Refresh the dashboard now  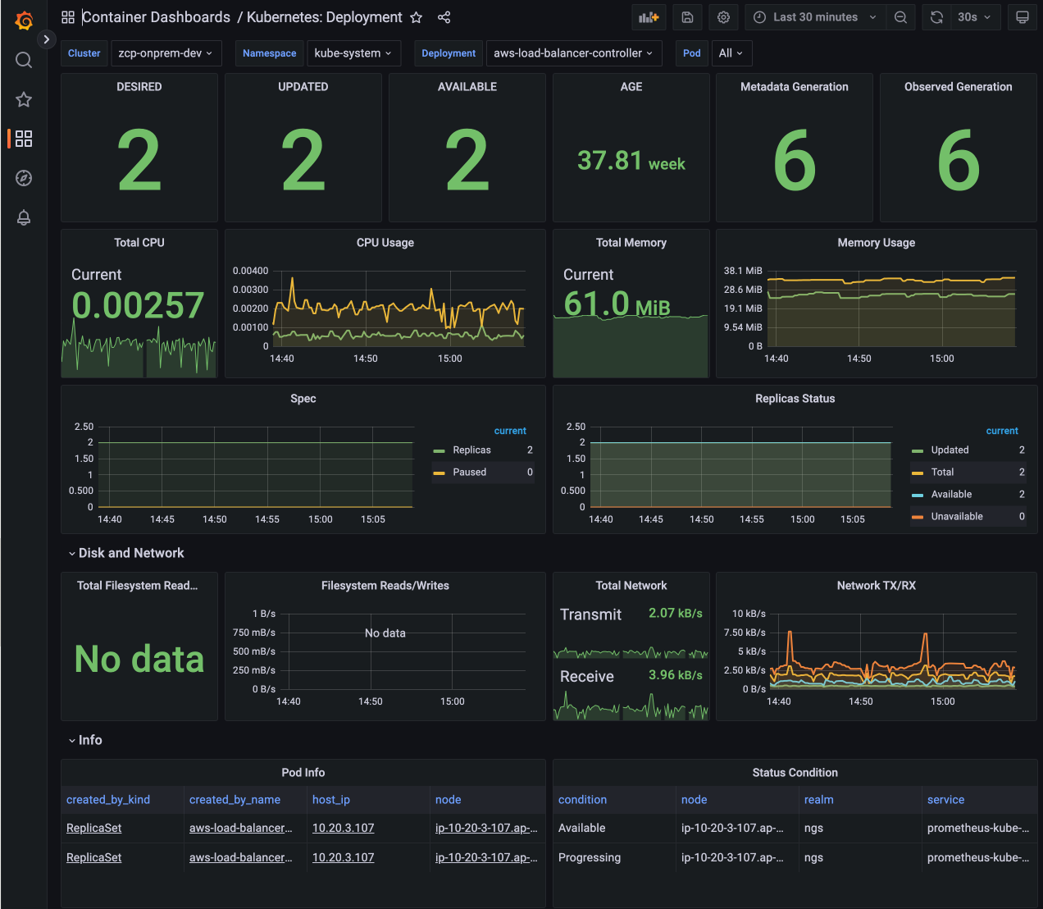coord(936,17)
